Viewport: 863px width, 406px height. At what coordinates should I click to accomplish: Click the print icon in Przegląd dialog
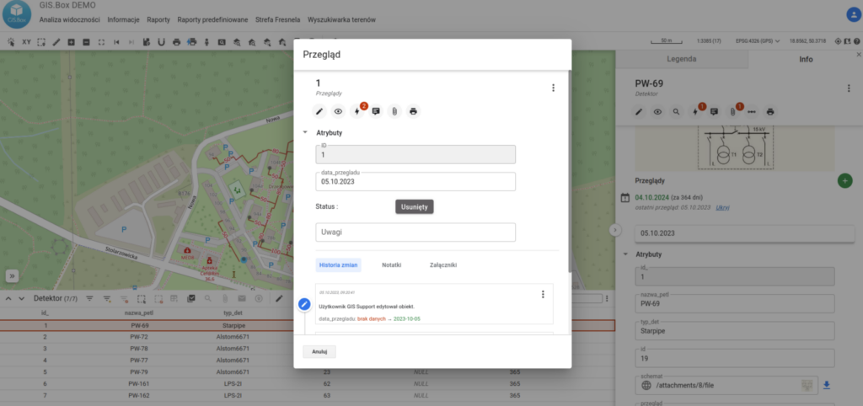413,111
